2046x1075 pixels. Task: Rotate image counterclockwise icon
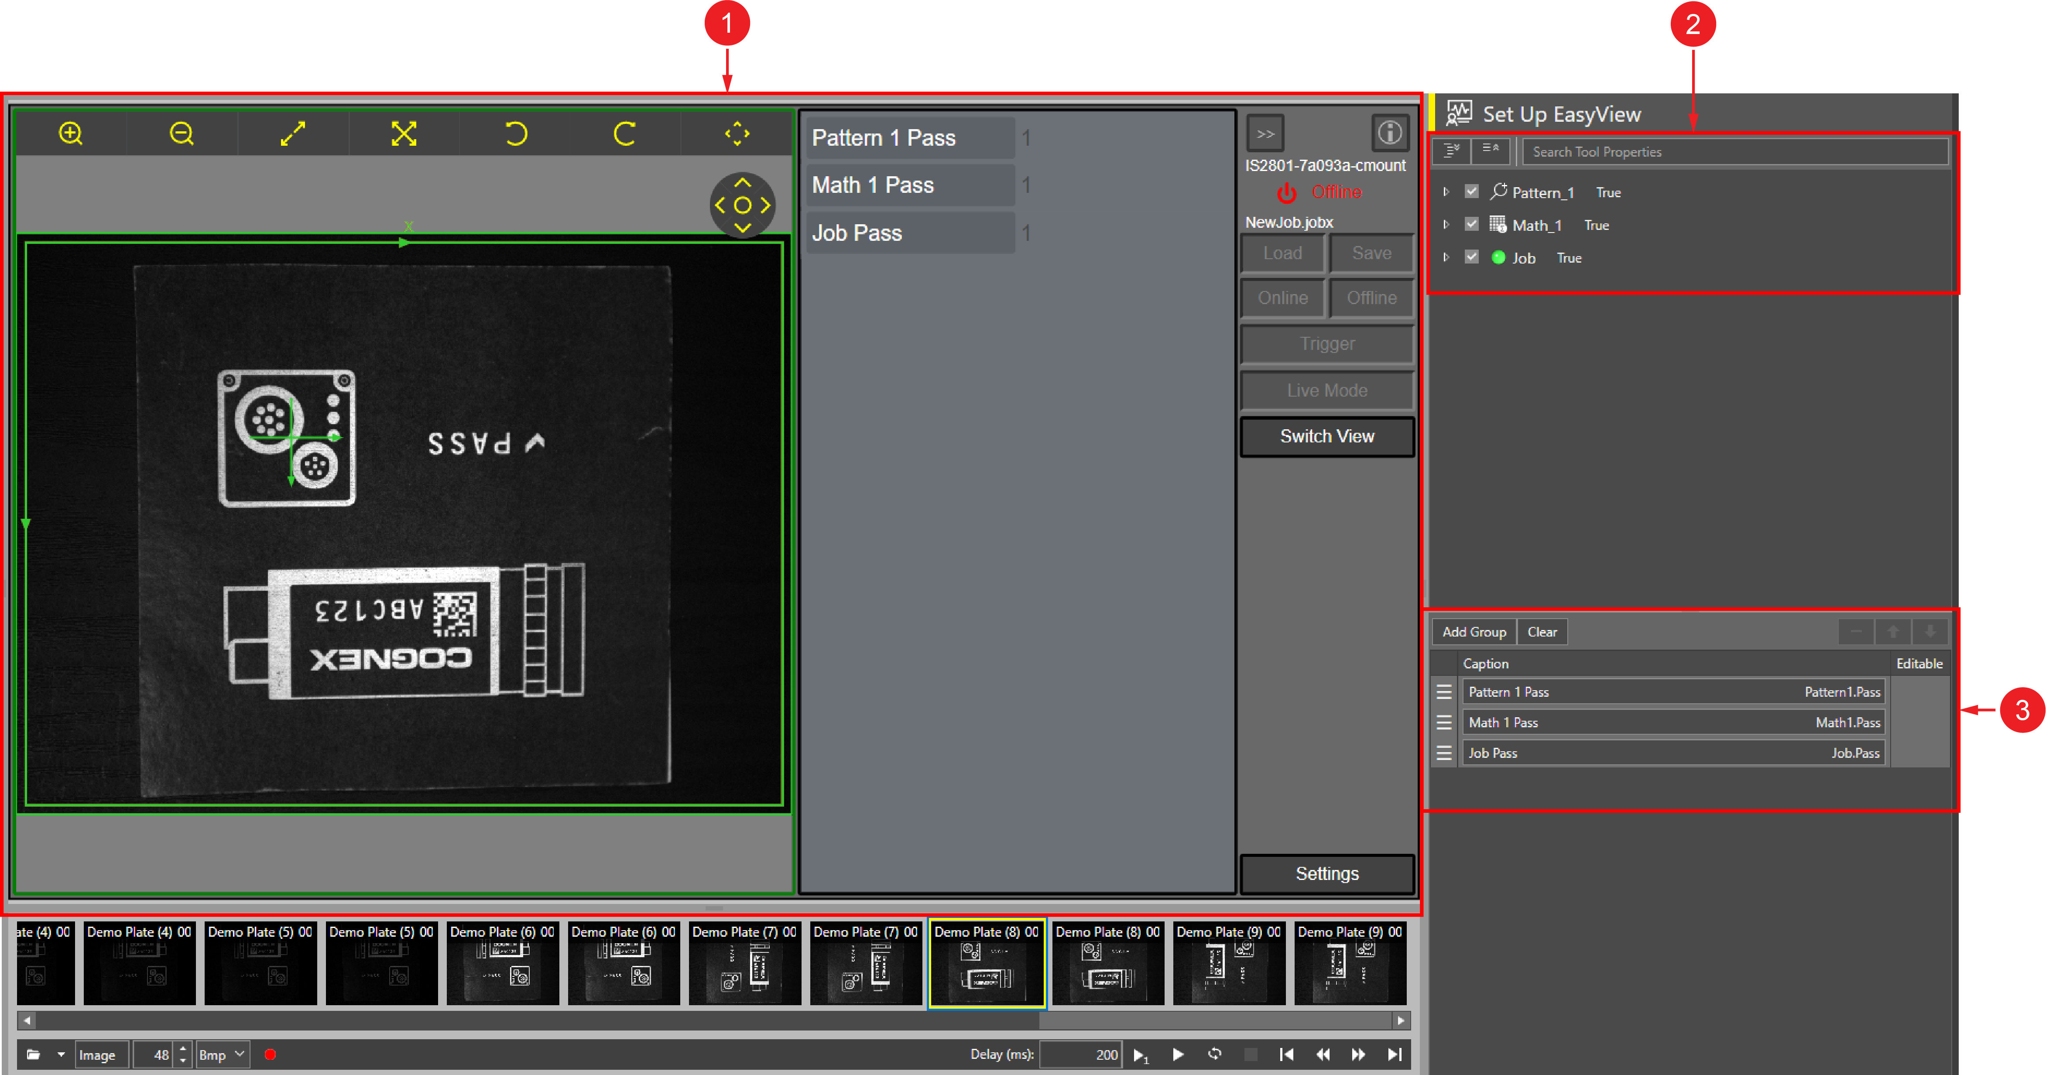coord(515,133)
